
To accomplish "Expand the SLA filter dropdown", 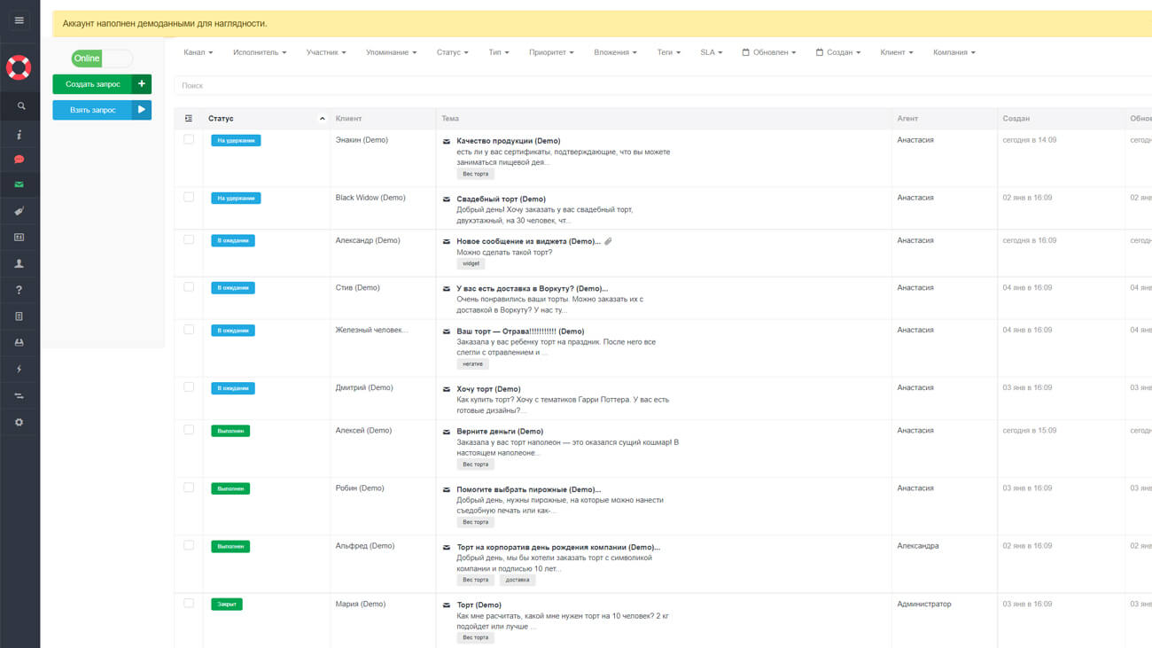I will click(x=711, y=52).
